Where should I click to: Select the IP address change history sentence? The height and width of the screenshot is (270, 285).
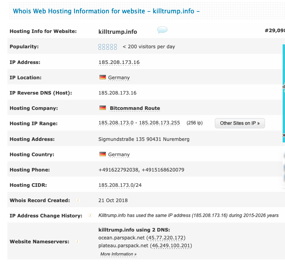coord(189,215)
